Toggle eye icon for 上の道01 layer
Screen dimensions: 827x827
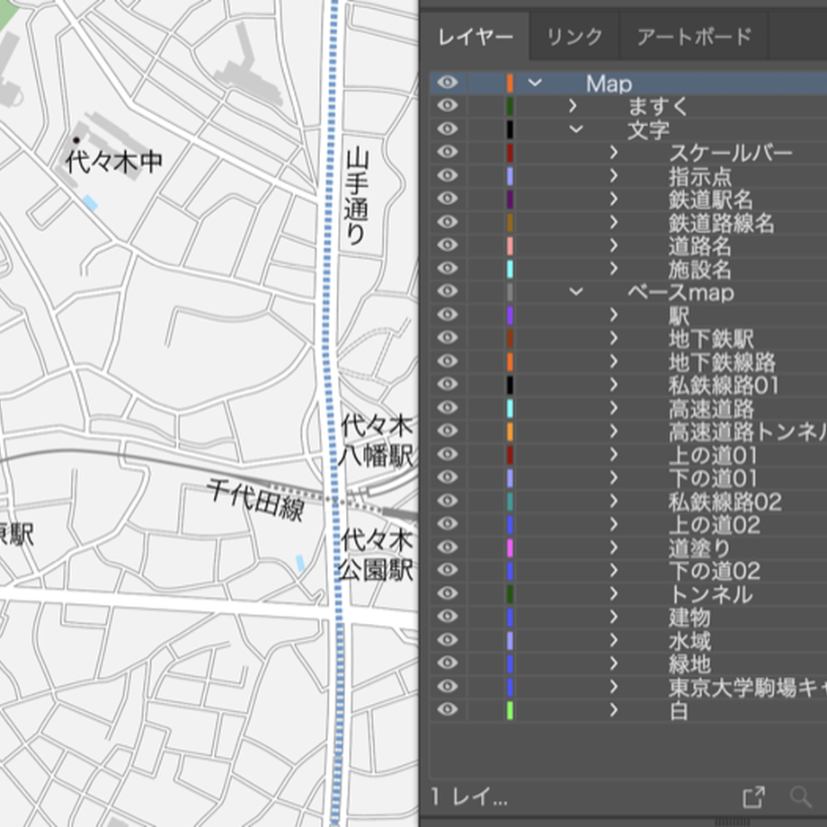(x=448, y=454)
